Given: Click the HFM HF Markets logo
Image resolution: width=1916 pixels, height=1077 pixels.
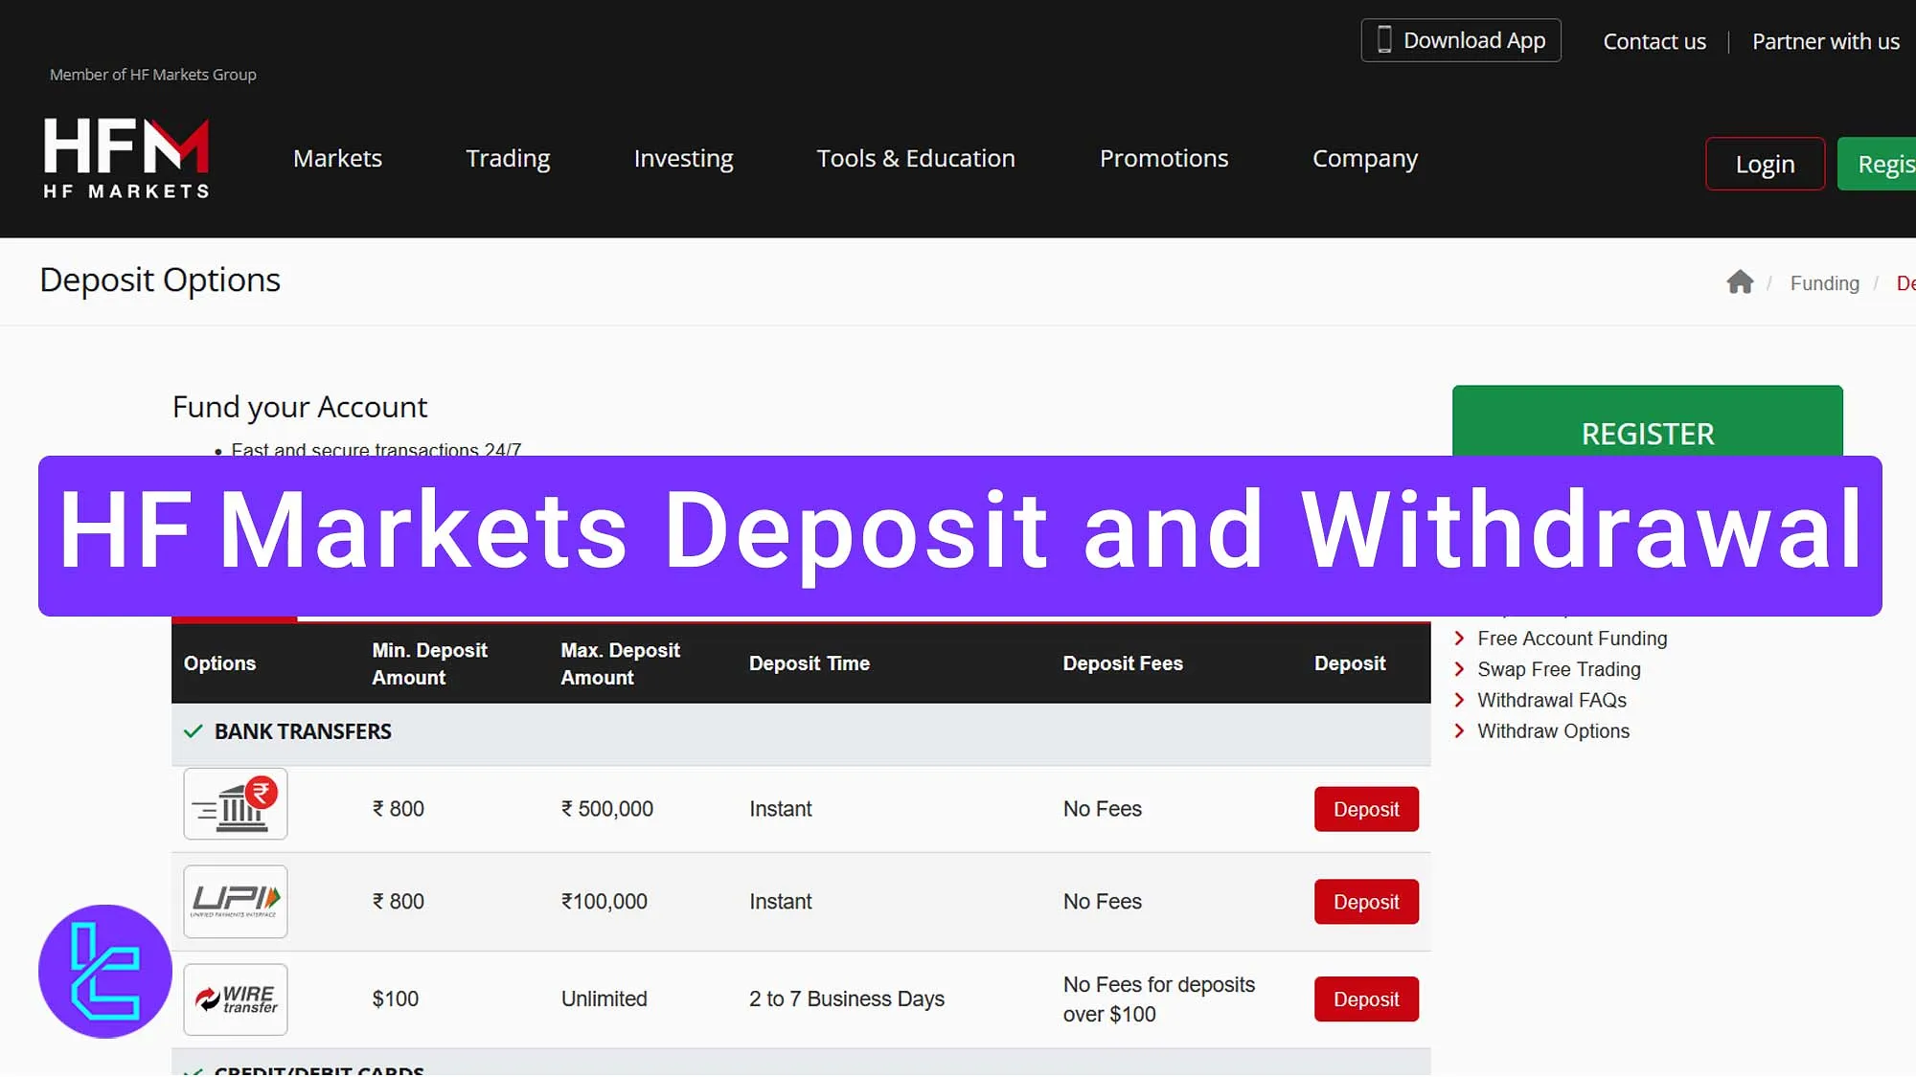Looking at the screenshot, I should (126, 158).
